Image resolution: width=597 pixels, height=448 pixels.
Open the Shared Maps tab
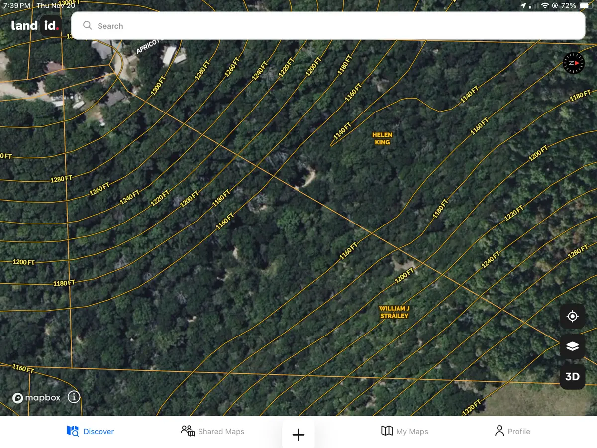pyautogui.click(x=212, y=431)
